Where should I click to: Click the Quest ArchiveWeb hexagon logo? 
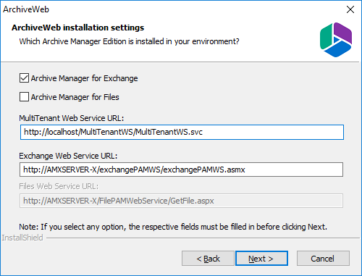click(x=336, y=40)
